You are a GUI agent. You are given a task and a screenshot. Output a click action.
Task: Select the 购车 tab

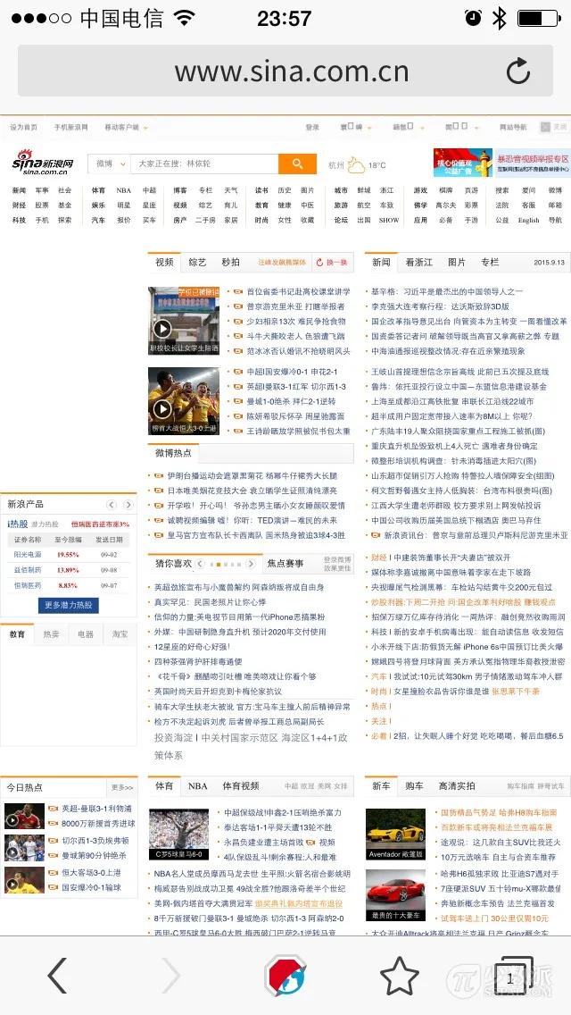(415, 786)
